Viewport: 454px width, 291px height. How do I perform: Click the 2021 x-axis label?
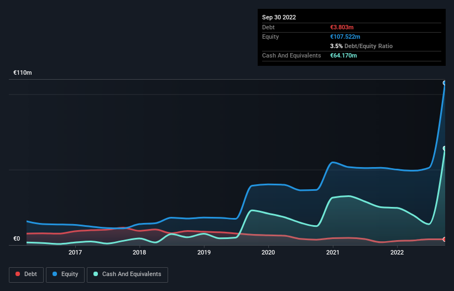[x=333, y=252]
